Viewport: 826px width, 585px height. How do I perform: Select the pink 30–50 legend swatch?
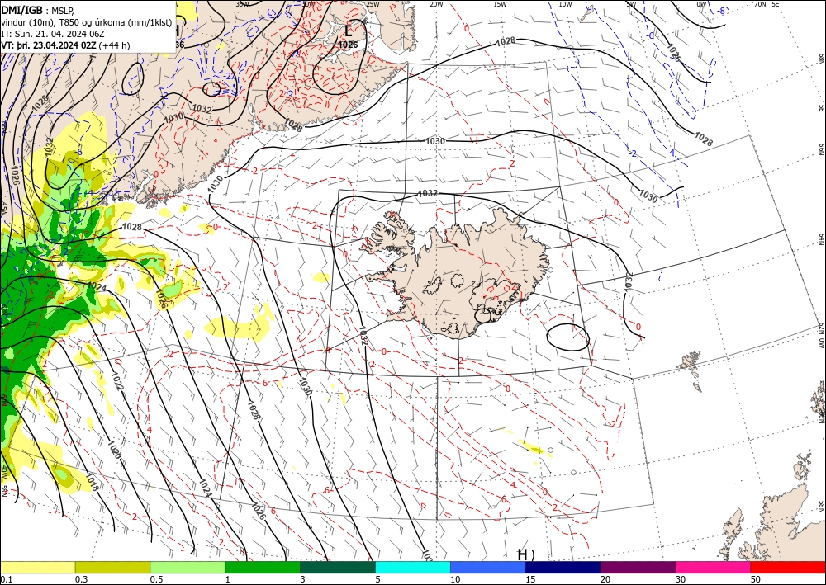click(714, 567)
